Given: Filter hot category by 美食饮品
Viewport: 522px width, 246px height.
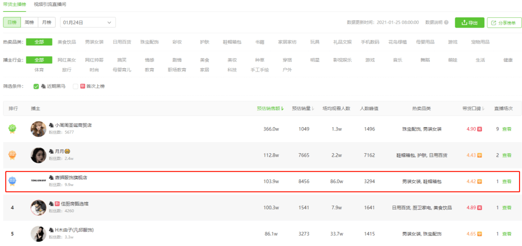Looking at the screenshot, I should point(66,42).
